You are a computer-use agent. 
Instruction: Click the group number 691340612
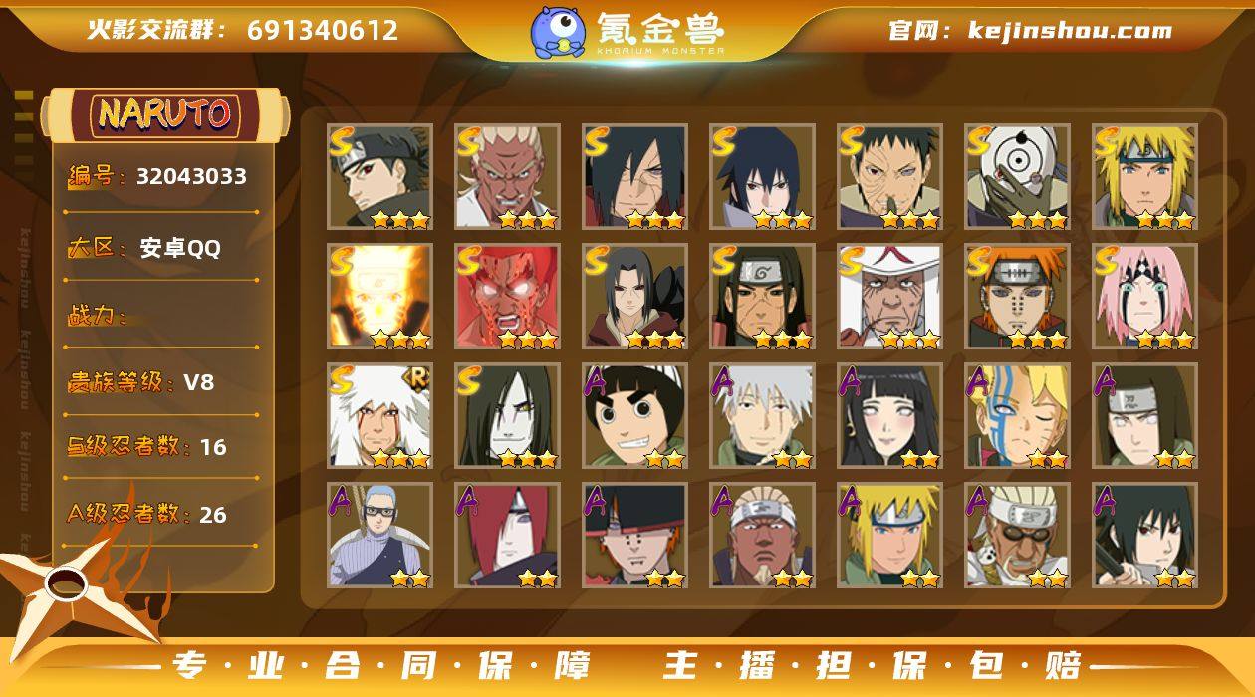pos(323,30)
